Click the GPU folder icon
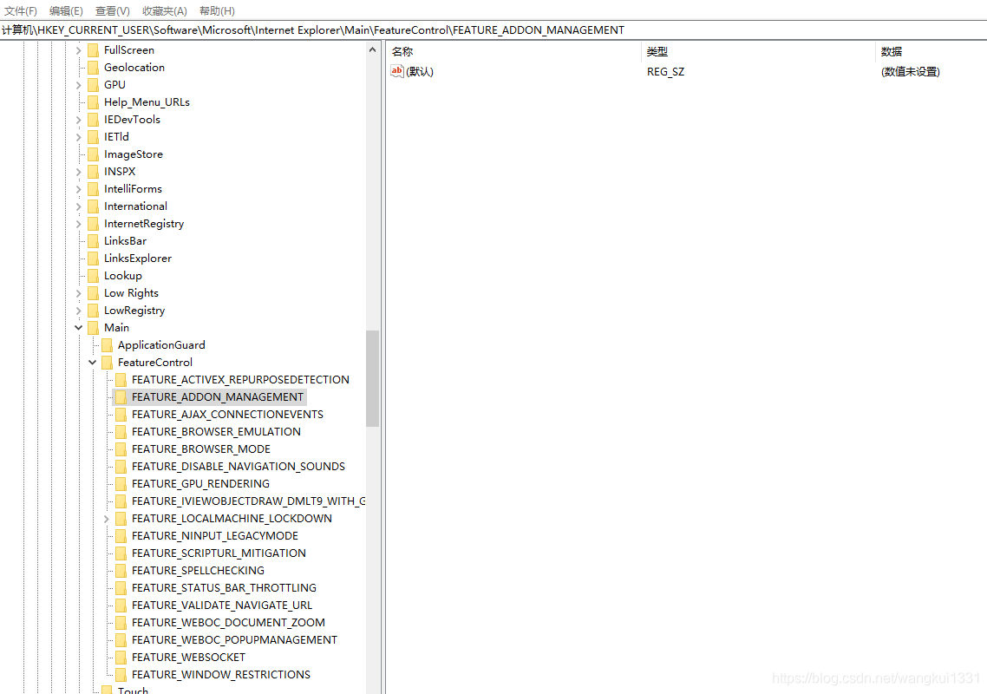The width and height of the screenshot is (987, 694). click(93, 84)
